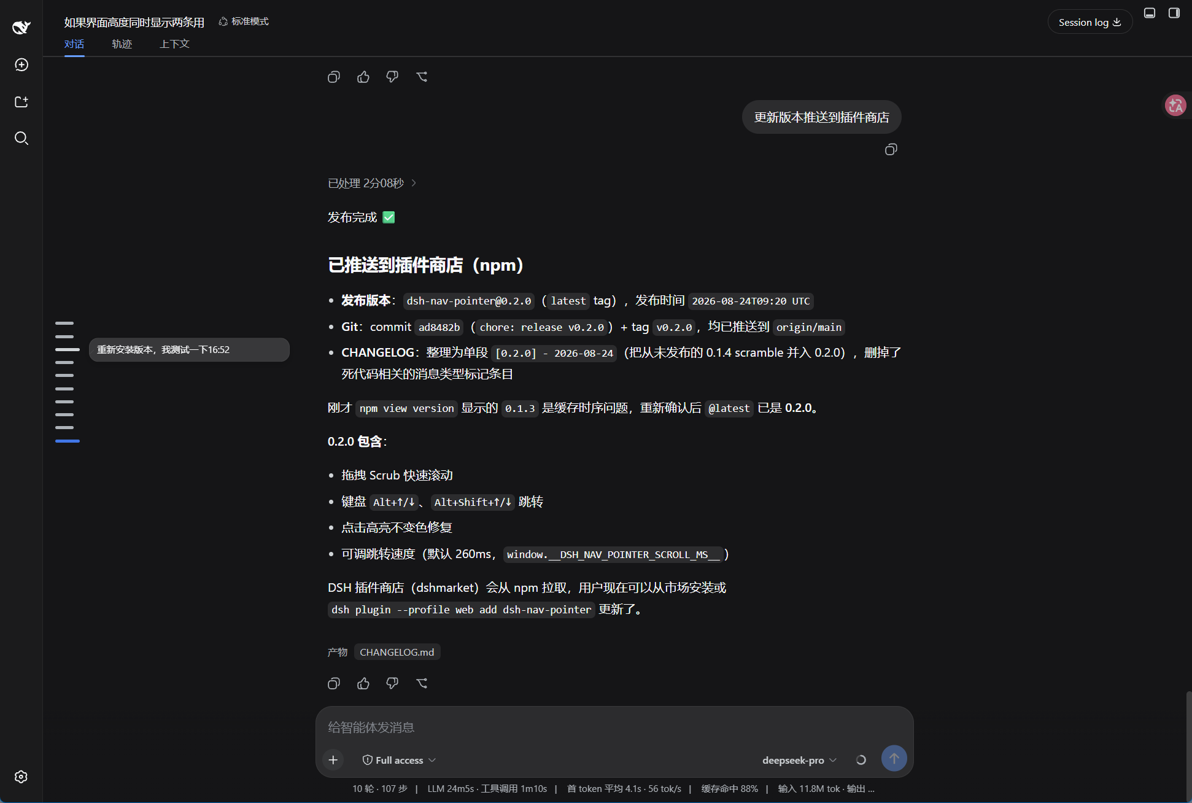Click the npm view version code chip
The image size is (1192, 803).
[407, 408]
